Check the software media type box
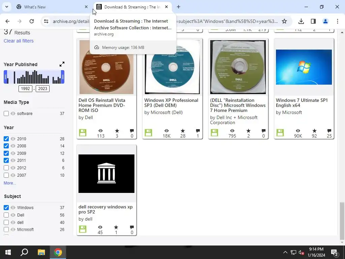This screenshot has width=345, height=259. (6, 113)
